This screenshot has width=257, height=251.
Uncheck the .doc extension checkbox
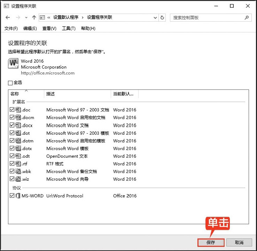click(x=12, y=109)
